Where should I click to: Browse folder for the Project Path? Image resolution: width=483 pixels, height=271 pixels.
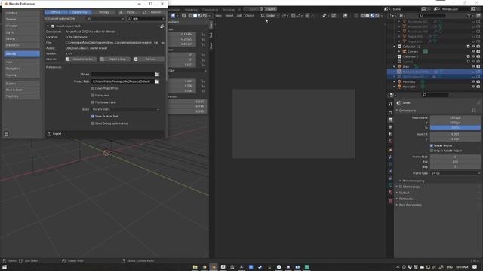pyautogui.click(x=157, y=81)
